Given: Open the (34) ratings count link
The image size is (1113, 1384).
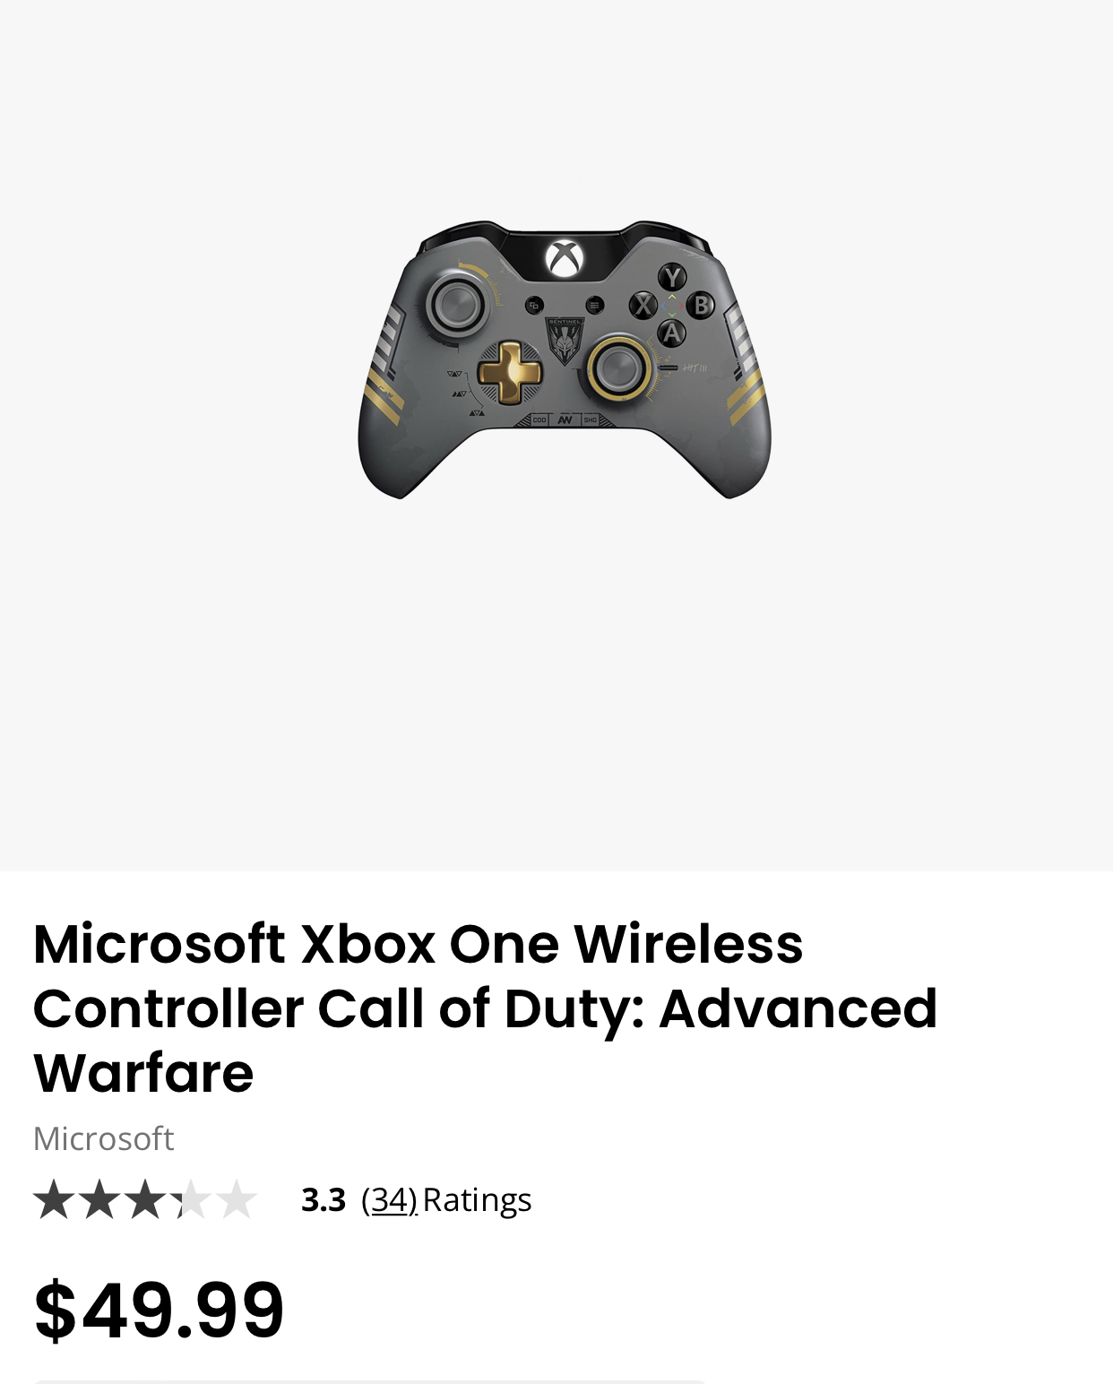Looking at the screenshot, I should (x=389, y=1199).
